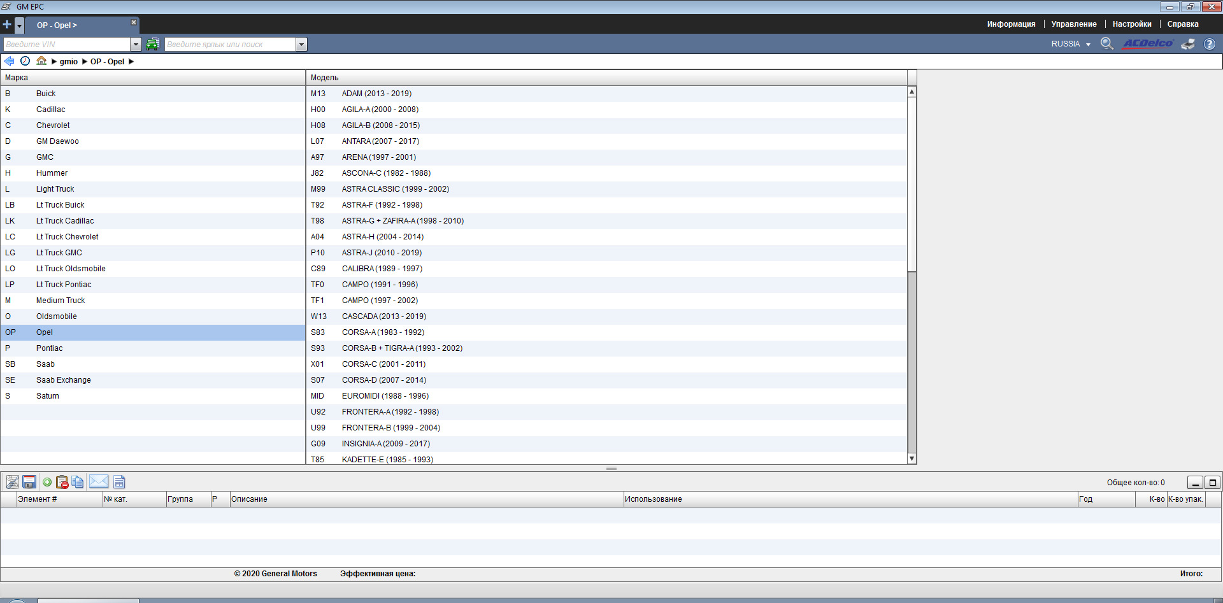Select the CALIBRA (1989 - 1997) model
Viewport: 1223px width, 603px height.
(606, 269)
